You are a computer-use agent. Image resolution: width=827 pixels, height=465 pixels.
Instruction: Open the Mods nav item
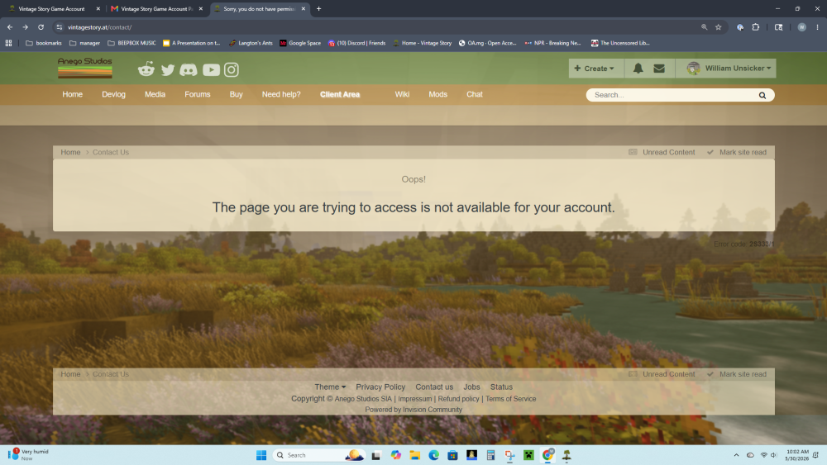(437, 94)
